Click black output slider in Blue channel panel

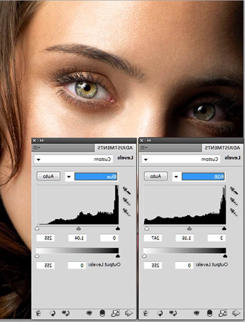[118, 256]
